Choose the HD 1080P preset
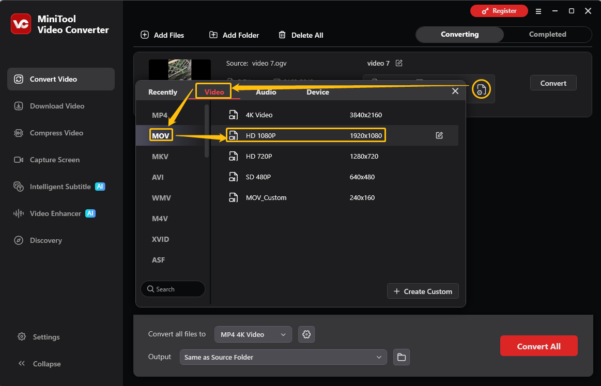Image resolution: width=601 pixels, height=386 pixels. (x=335, y=135)
